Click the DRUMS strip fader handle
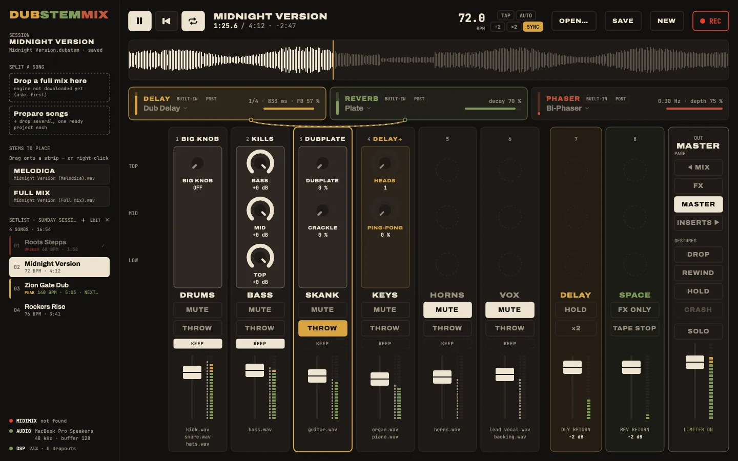 (192, 372)
